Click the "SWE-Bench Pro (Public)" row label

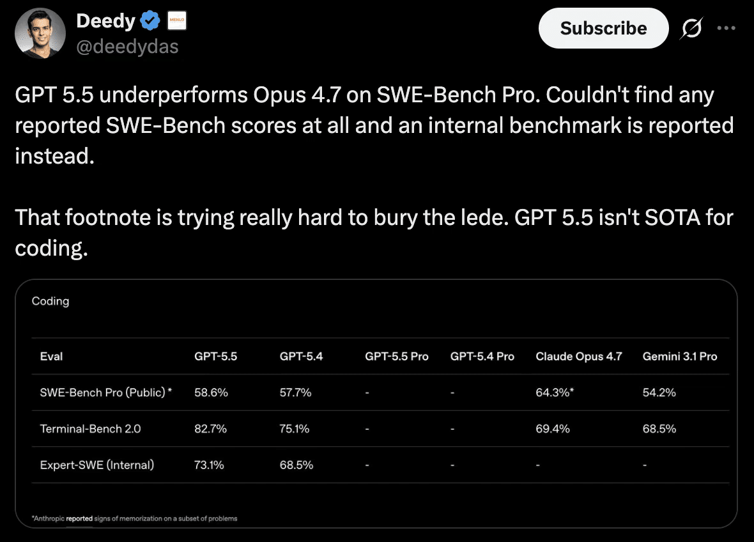105,392
